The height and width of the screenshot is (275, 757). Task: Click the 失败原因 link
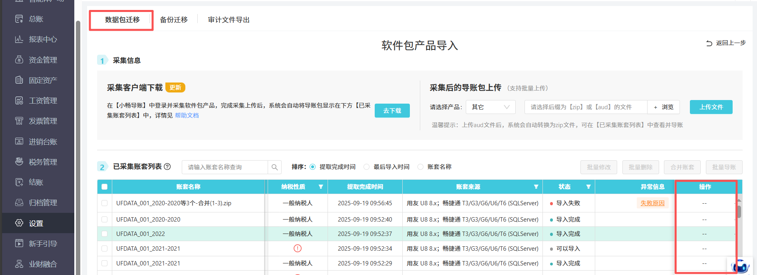[x=652, y=203]
